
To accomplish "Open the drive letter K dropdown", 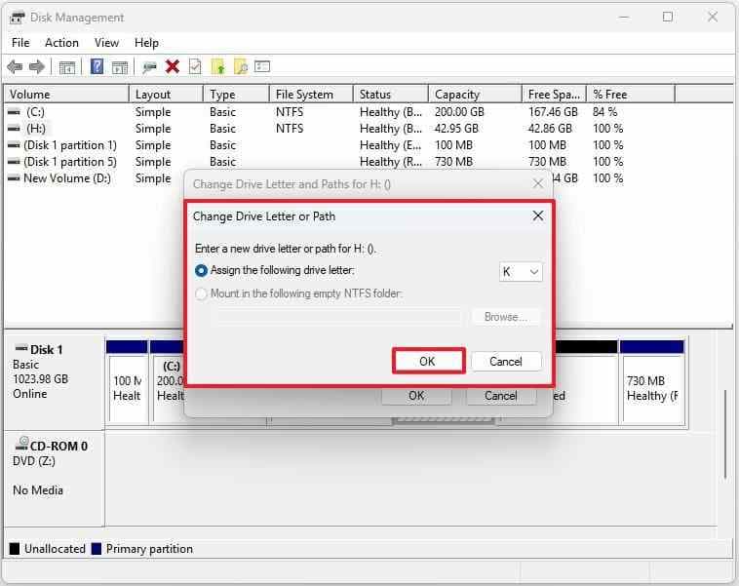I will [x=521, y=272].
